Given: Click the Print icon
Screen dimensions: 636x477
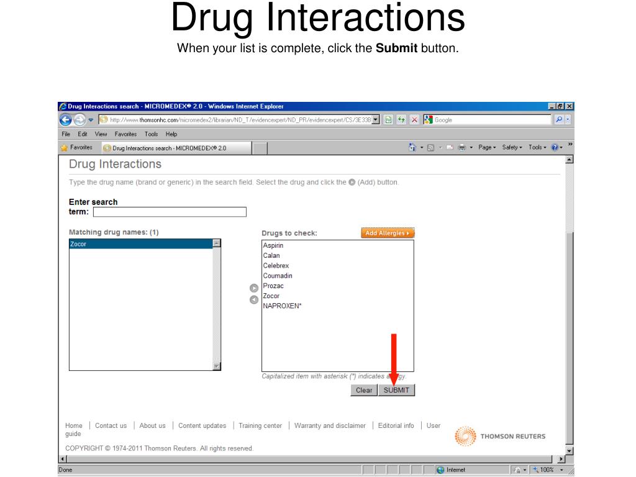Looking at the screenshot, I should 461,148.
